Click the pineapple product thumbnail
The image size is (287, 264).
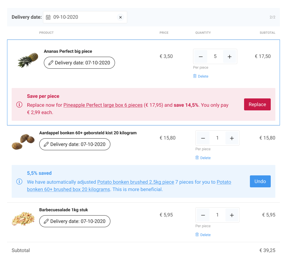(x=28, y=60)
